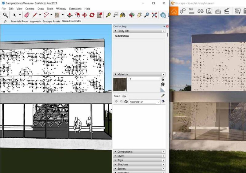The image size is (246, 173).
Task: Open the Extensions menu
Action: tap(75, 9)
